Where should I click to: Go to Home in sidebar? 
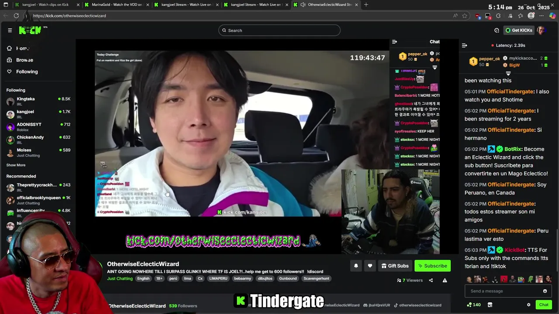18,48
